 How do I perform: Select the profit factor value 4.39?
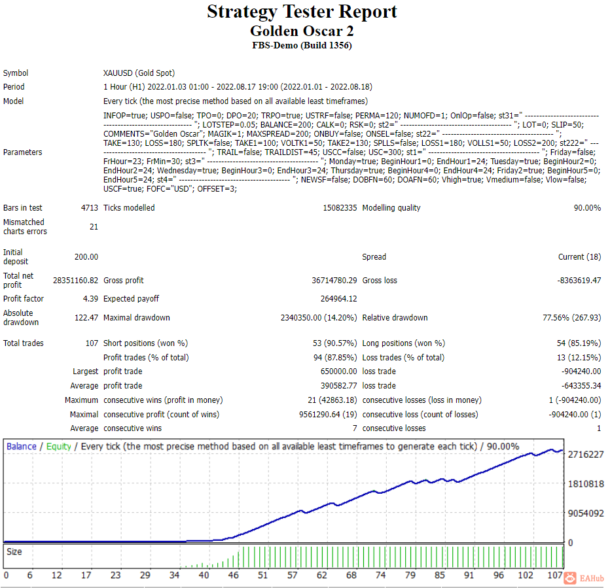[x=90, y=299]
